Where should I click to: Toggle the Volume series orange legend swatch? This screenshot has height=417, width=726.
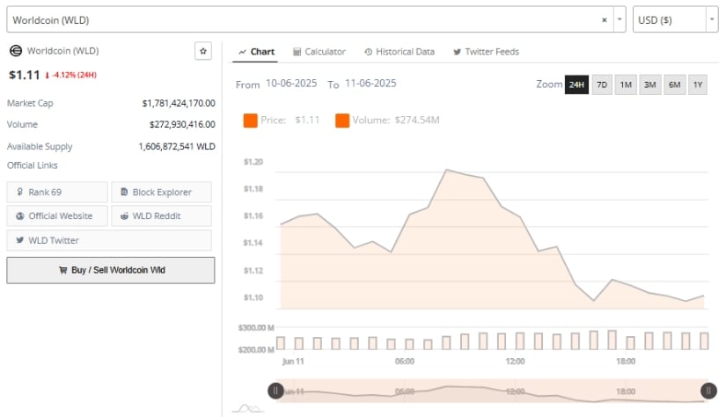coord(342,121)
